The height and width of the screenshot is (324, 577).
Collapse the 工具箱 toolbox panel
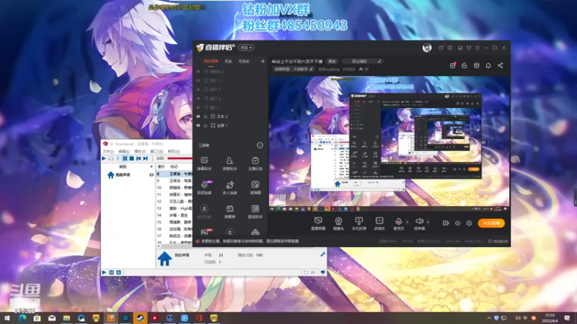point(260,145)
